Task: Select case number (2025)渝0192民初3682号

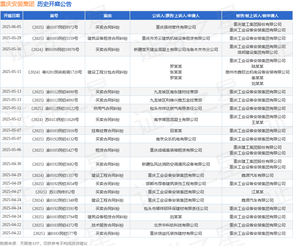Action: tap(54, 164)
